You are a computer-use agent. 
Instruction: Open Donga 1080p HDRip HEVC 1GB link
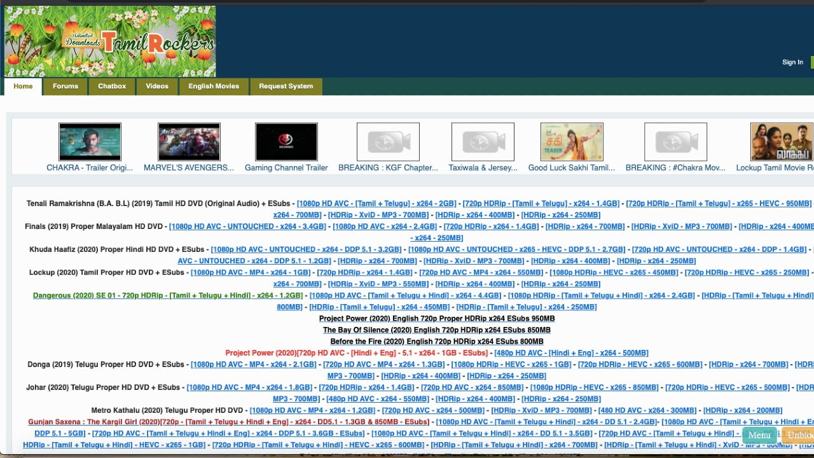tap(511, 364)
